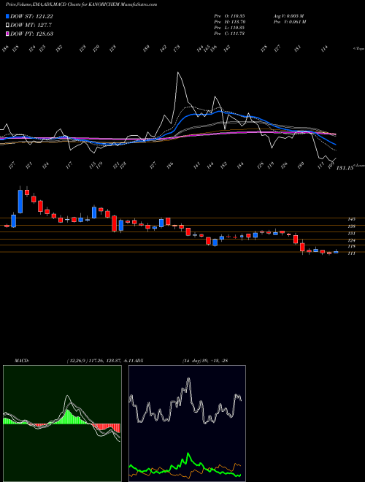The width and height of the screenshot is (365, 482).
Task: Select the DOW MT: 127.7 label
Action: coord(31,25)
